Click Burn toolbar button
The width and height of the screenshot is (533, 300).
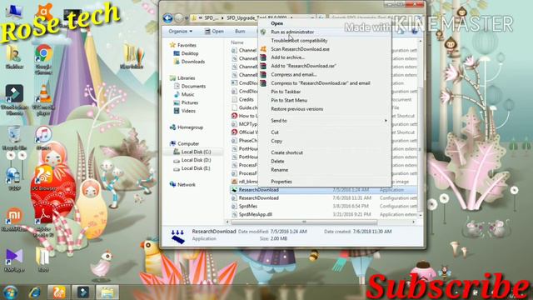[x=240, y=31]
